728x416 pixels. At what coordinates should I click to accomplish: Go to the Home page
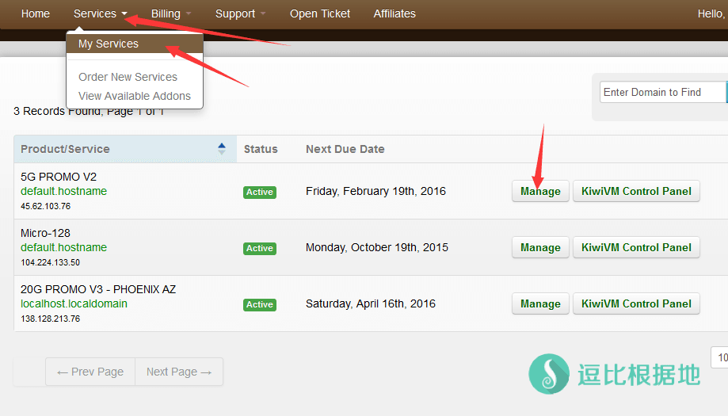pos(36,13)
